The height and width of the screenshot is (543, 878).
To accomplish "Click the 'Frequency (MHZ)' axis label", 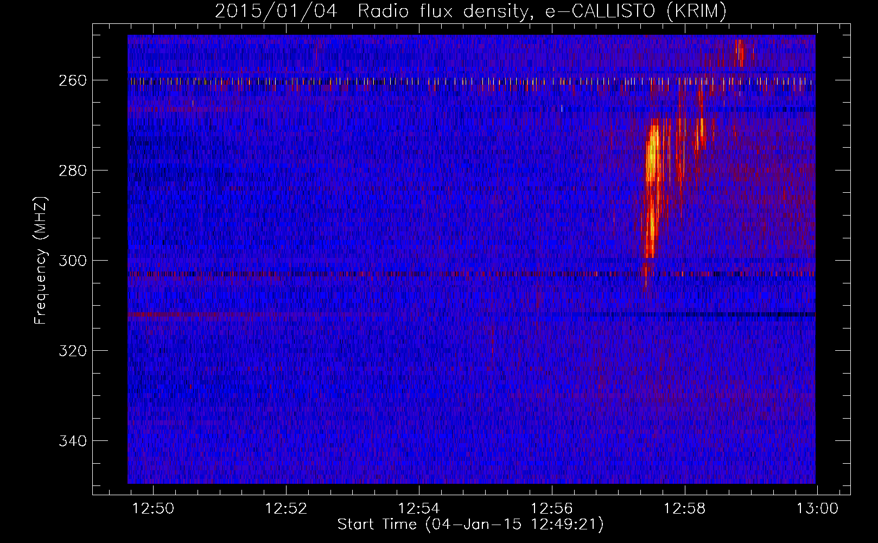I will tap(41, 260).
